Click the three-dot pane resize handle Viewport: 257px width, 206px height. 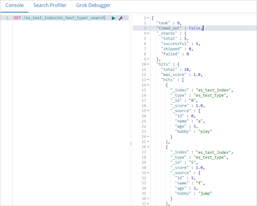point(131,143)
